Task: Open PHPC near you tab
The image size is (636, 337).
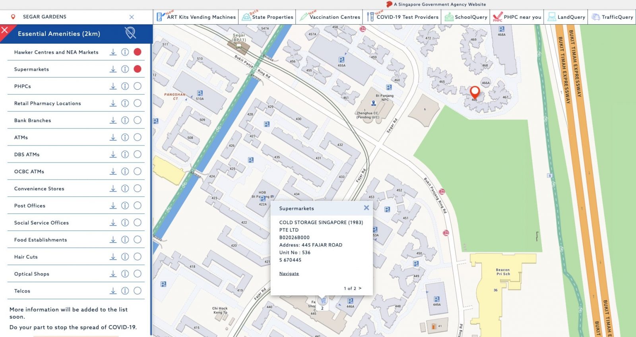Action: pyautogui.click(x=517, y=17)
